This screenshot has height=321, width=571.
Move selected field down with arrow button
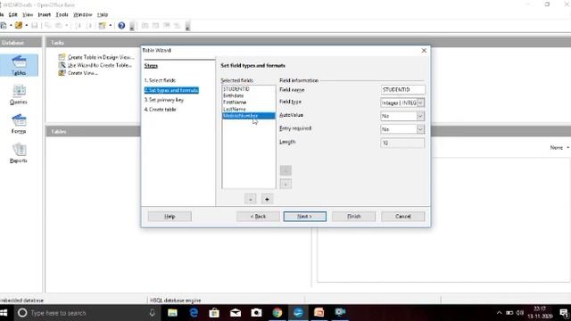285,184
